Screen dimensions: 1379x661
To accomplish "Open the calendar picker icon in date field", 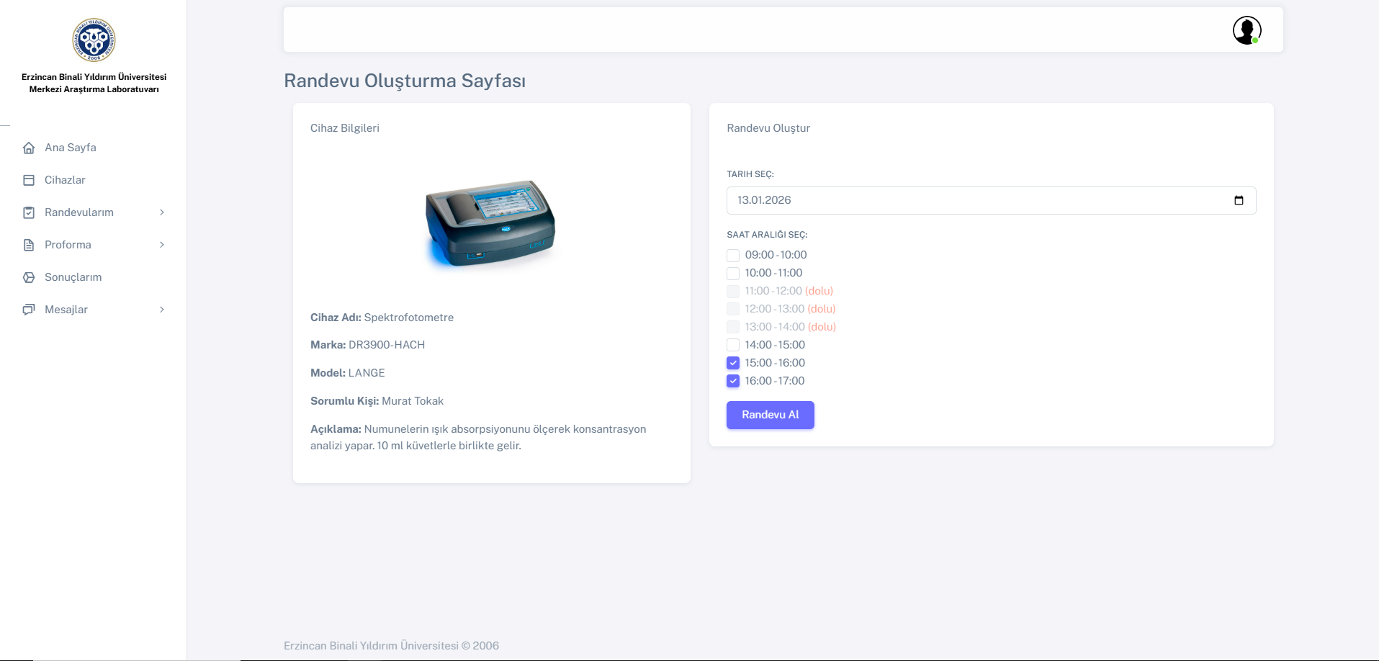I will 1239,200.
